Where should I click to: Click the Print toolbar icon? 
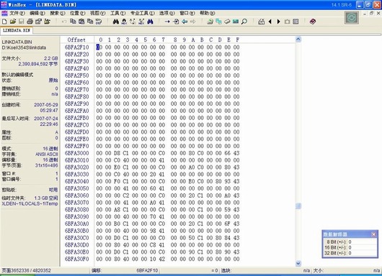[x=30, y=22]
